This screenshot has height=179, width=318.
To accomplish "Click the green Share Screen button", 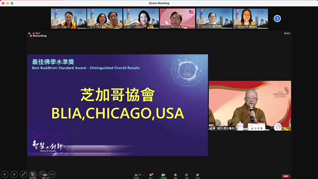I will click(x=163, y=175).
